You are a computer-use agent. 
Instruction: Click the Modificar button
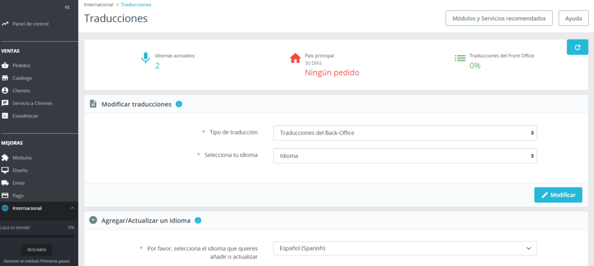(558, 195)
